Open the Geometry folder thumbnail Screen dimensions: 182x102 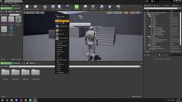5,72
